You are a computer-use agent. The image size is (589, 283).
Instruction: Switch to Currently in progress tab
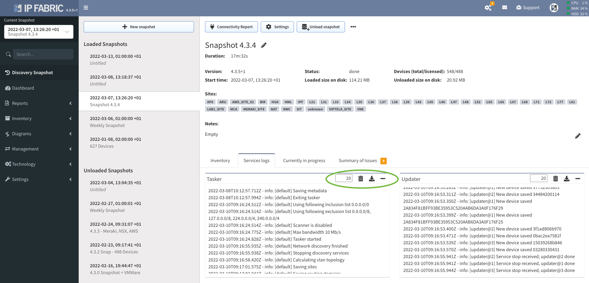coord(304,160)
